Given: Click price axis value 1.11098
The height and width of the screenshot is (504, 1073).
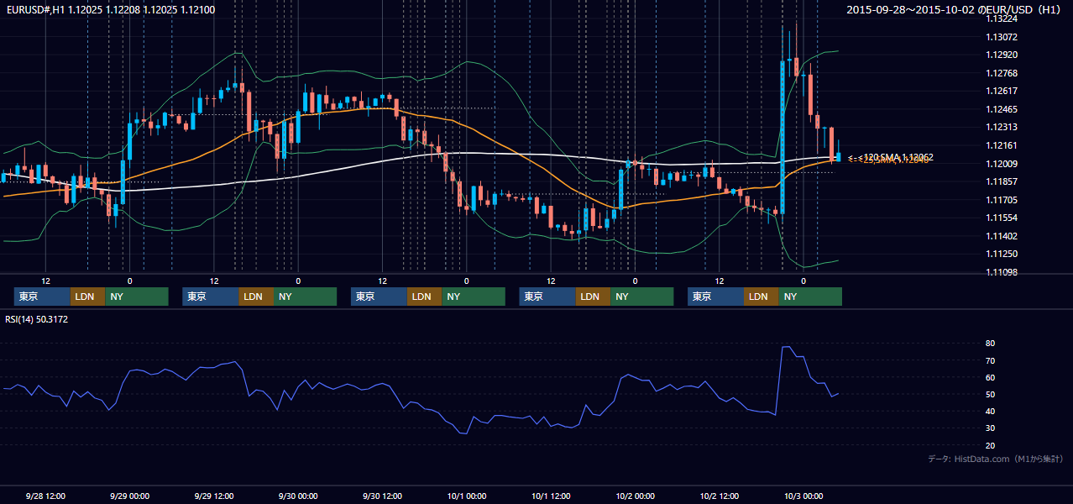Looking at the screenshot, I should coord(1002,272).
